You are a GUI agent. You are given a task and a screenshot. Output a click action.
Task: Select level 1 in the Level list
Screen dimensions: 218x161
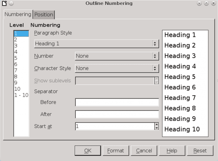(x=21, y=33)
